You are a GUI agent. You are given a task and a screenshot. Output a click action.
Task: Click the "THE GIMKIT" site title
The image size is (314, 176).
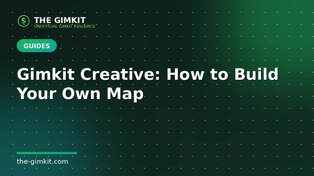(x=60, y=20)
